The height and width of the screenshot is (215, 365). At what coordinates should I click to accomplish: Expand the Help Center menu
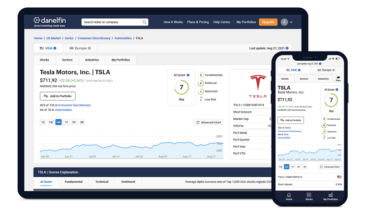pyautogui.click(x=223, y=22)
